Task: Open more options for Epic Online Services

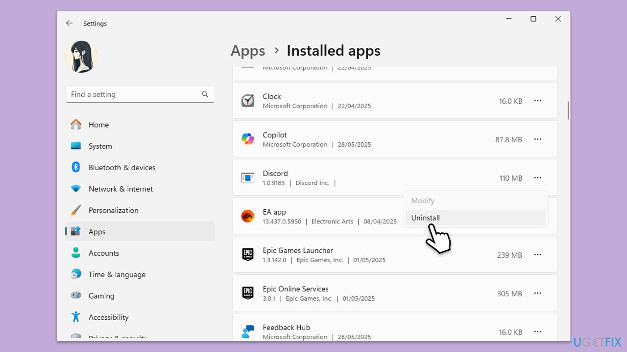Action: [537, 293]
